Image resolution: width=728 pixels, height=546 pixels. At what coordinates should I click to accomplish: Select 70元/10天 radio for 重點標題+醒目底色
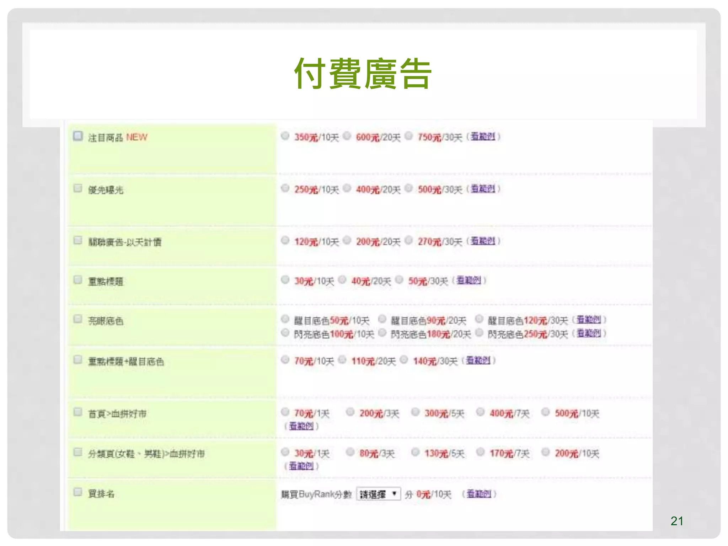(285, 360)
